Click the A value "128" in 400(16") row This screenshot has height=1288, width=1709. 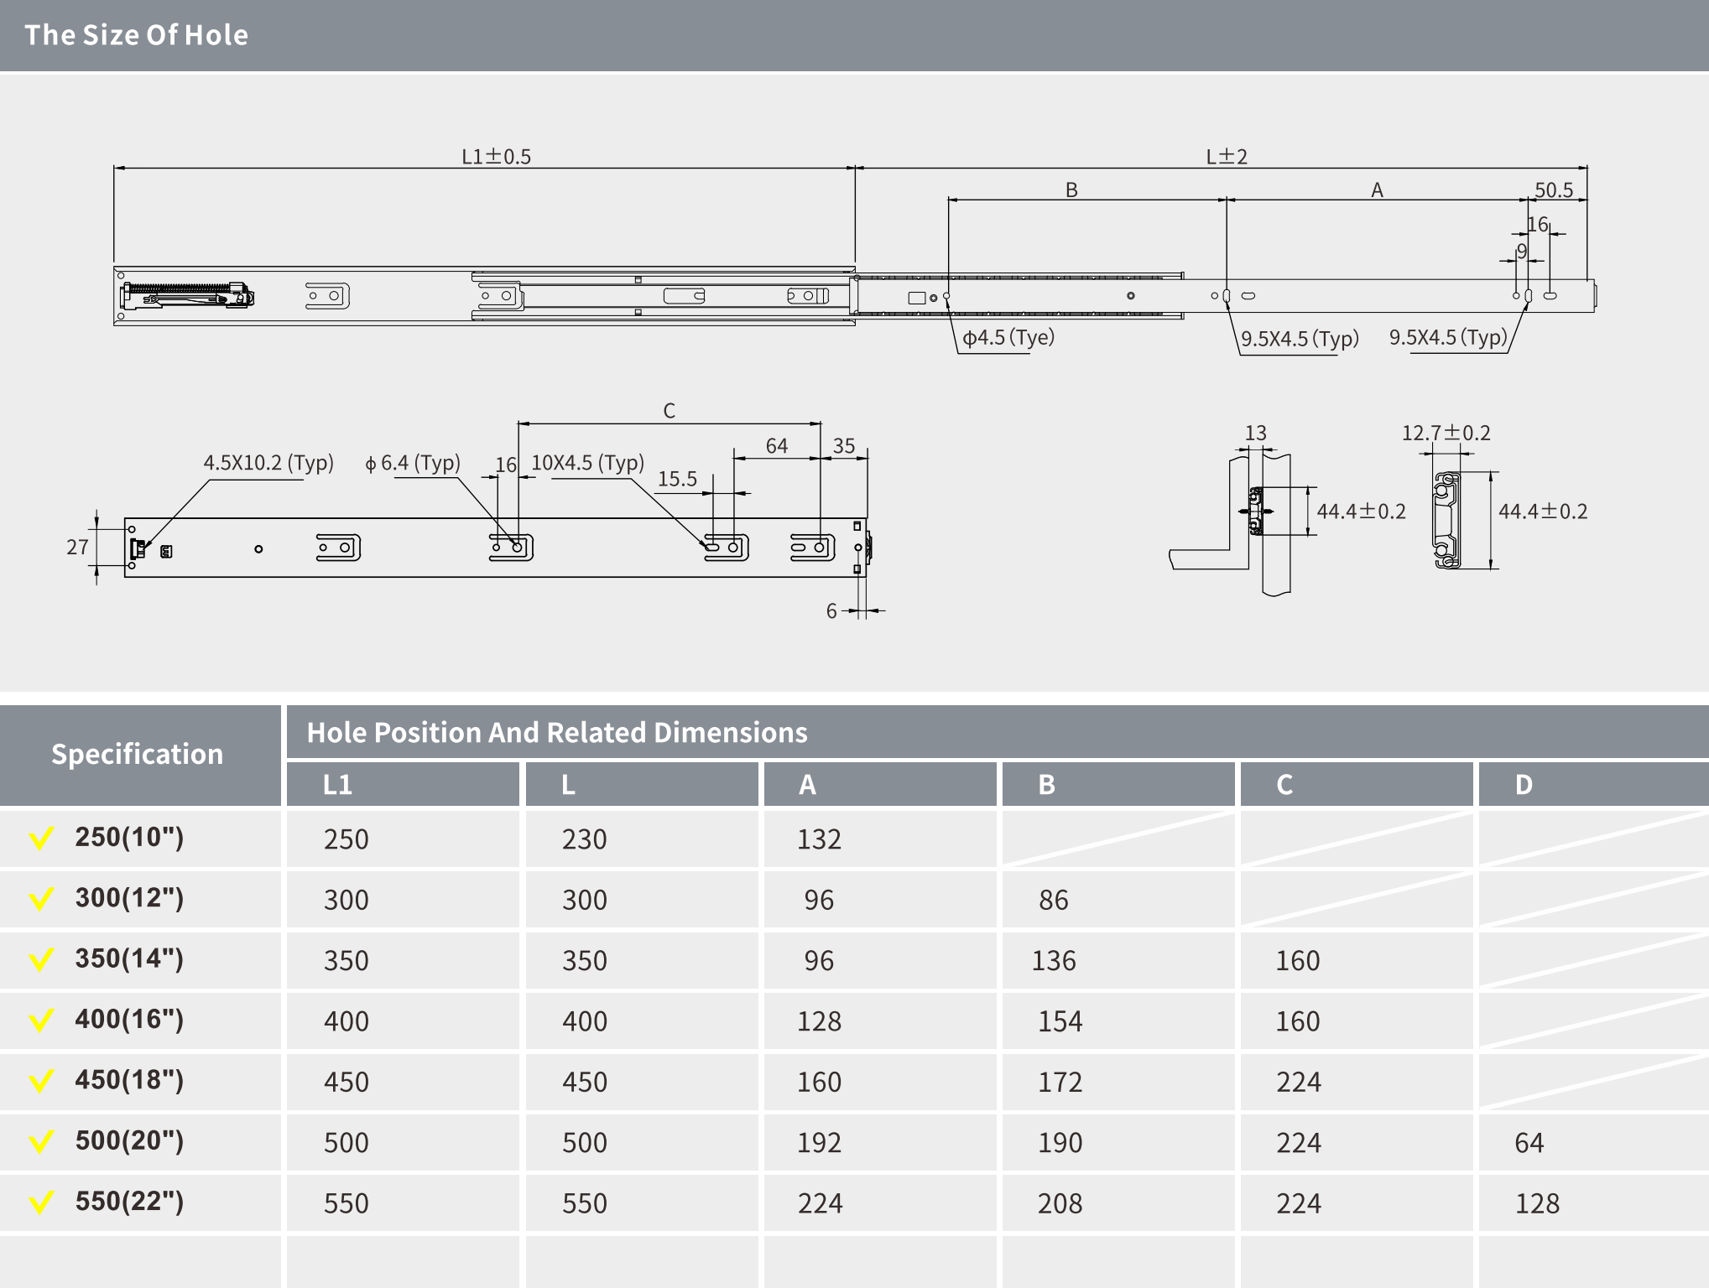tap(819, 1021)
